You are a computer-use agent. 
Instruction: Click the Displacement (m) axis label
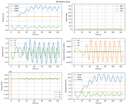(66, 86)
